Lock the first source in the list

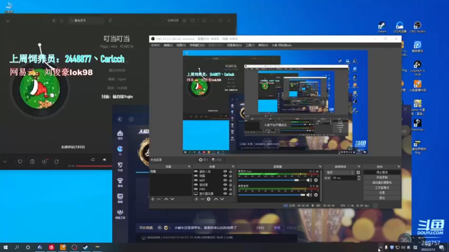231,171
